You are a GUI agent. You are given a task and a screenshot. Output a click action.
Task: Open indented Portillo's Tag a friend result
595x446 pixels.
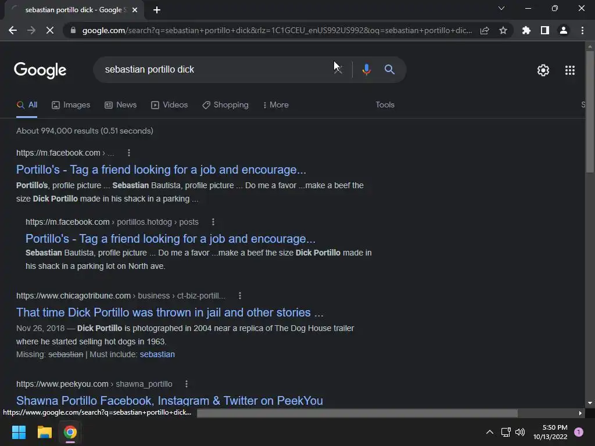[170, 239]
